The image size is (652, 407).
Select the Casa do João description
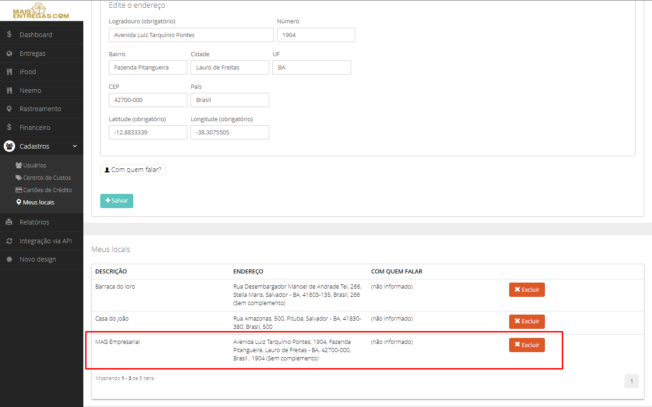pos(112,319)
